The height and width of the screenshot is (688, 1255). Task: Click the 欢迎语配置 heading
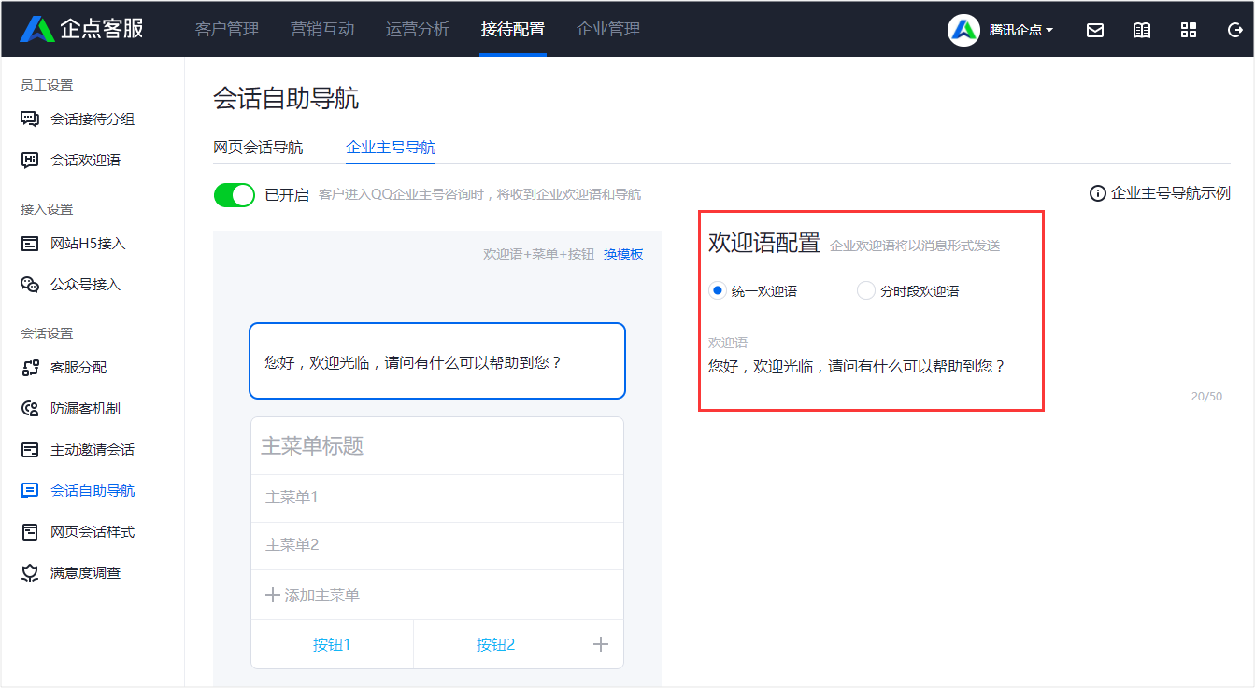(x=764, y=243)
